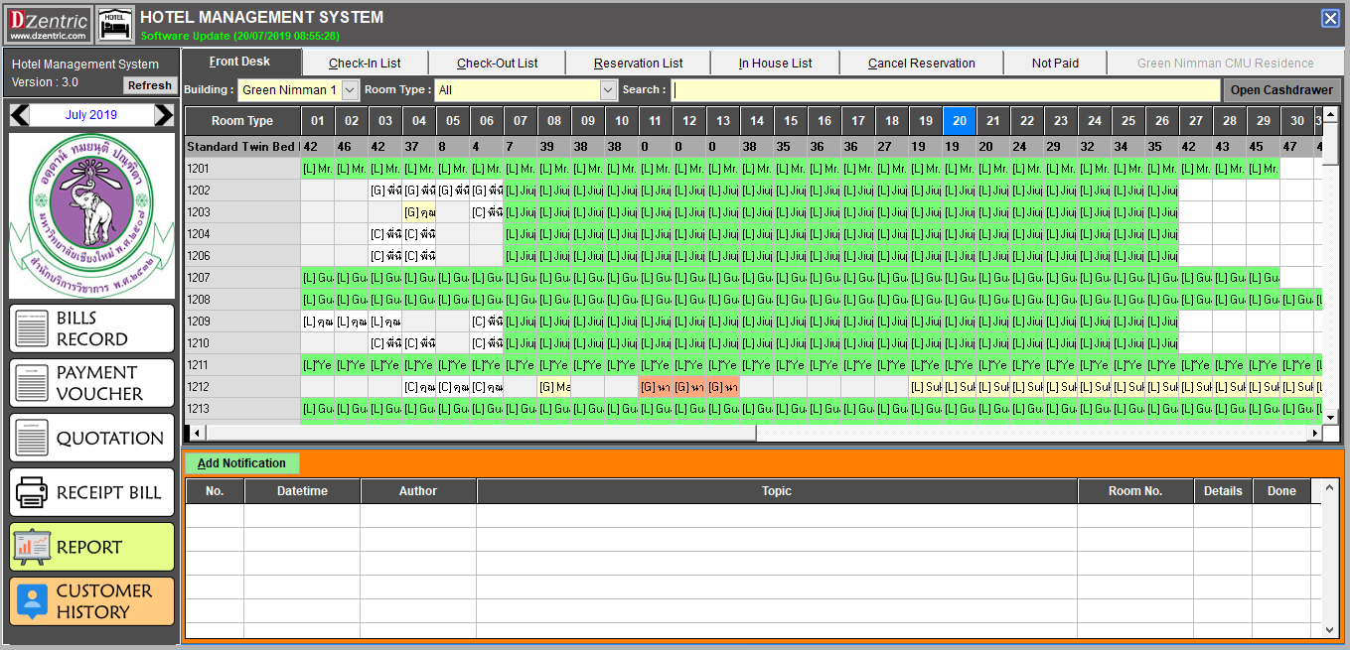Open the Report chart icon button
The height and width of the screenshot is (650, 1350).
click(91, 547)
